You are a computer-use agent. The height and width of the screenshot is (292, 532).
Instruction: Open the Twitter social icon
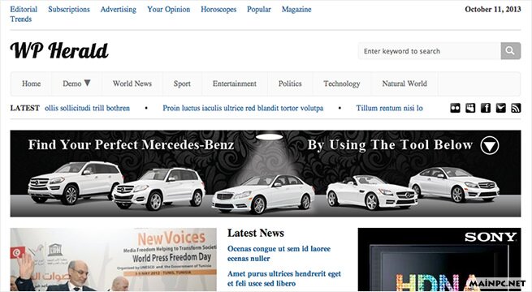coord(501,108)
